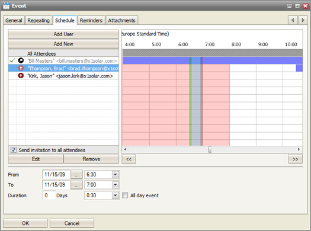
Task: Enable the All day event checkbox
Action: point(125,195)
